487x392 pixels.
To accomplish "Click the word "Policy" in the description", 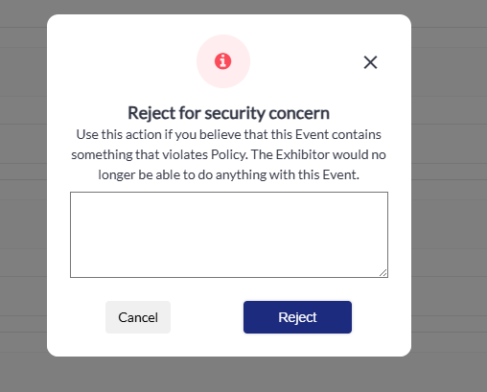I will 228,154.
